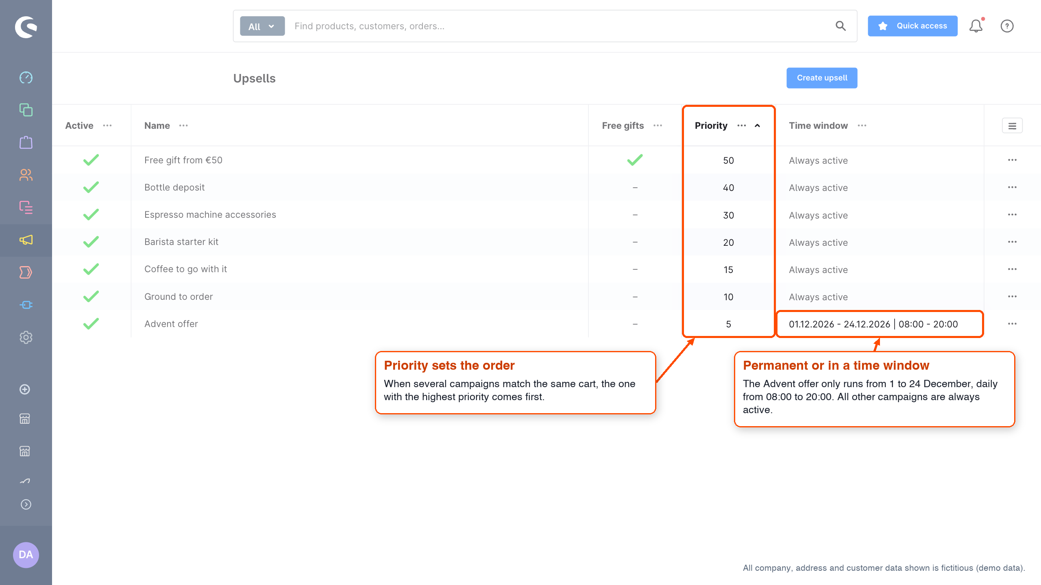Open the DA user avatar

pos(26,555)
